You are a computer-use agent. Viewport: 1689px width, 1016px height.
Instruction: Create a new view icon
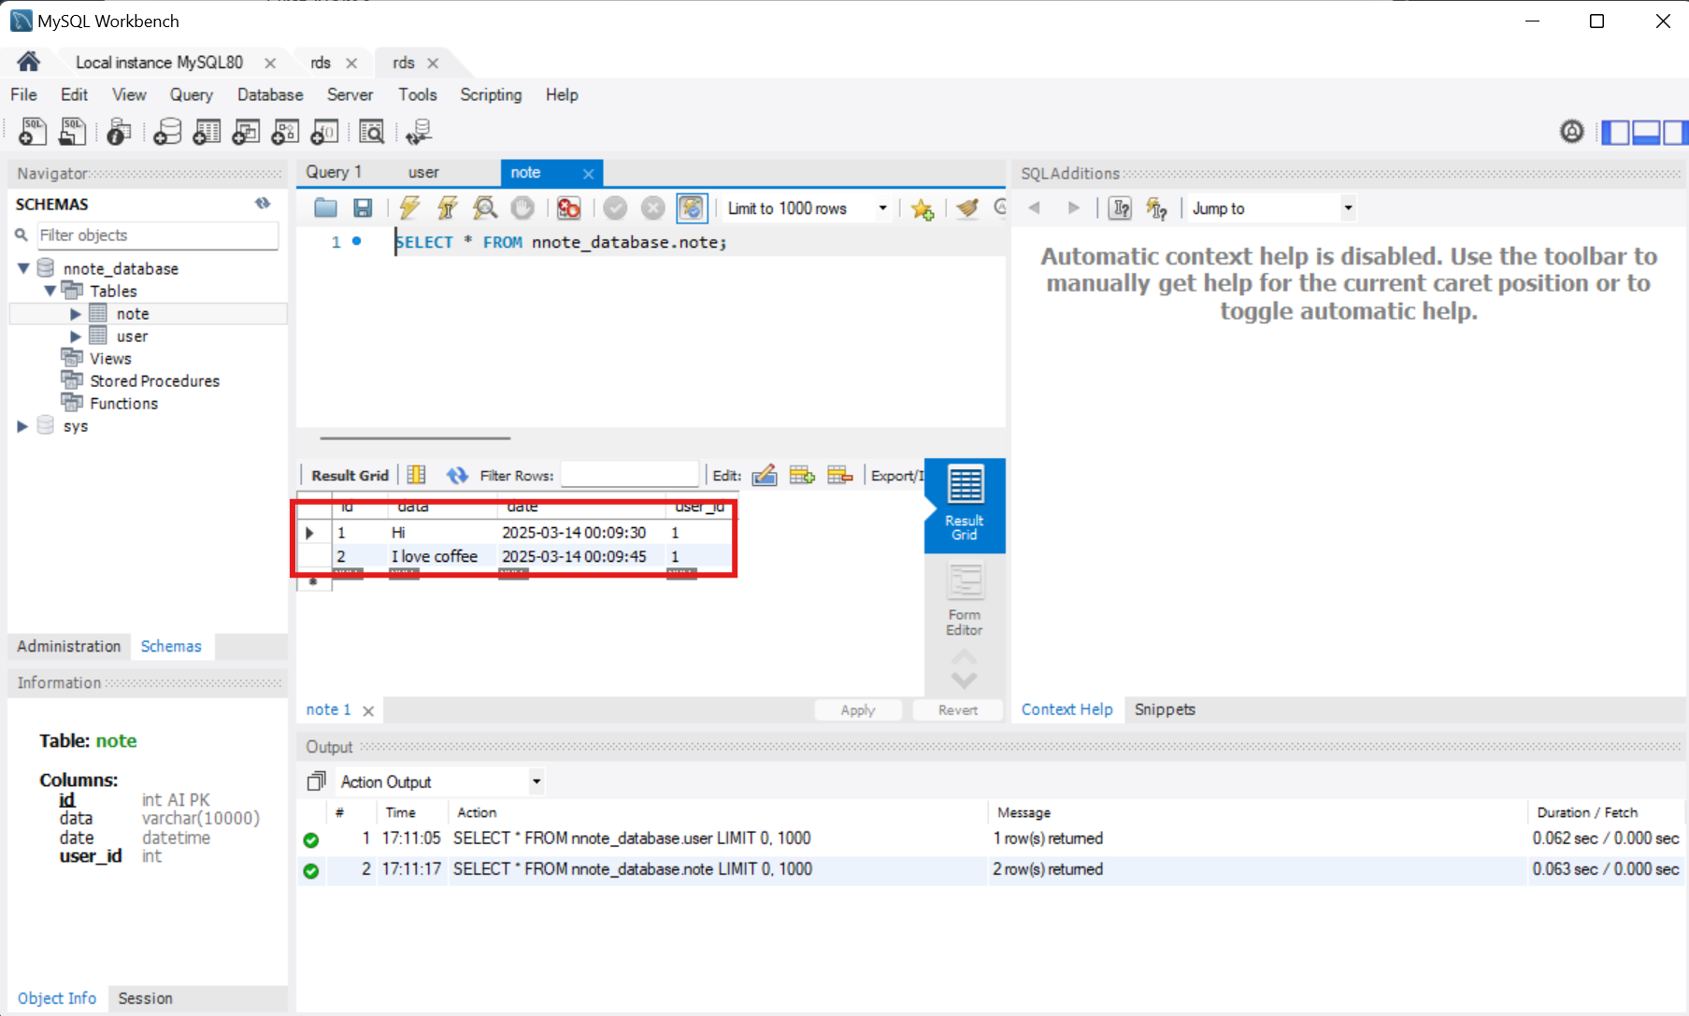[246, 132]
